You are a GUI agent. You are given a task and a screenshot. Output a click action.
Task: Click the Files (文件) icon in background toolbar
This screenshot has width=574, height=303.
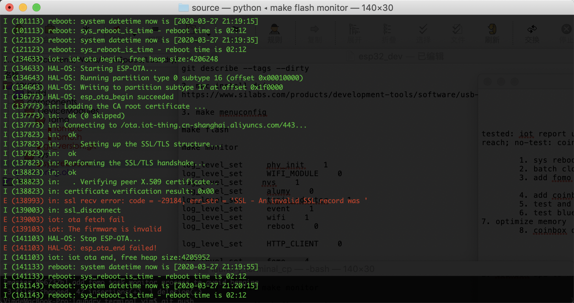[458, 29]
